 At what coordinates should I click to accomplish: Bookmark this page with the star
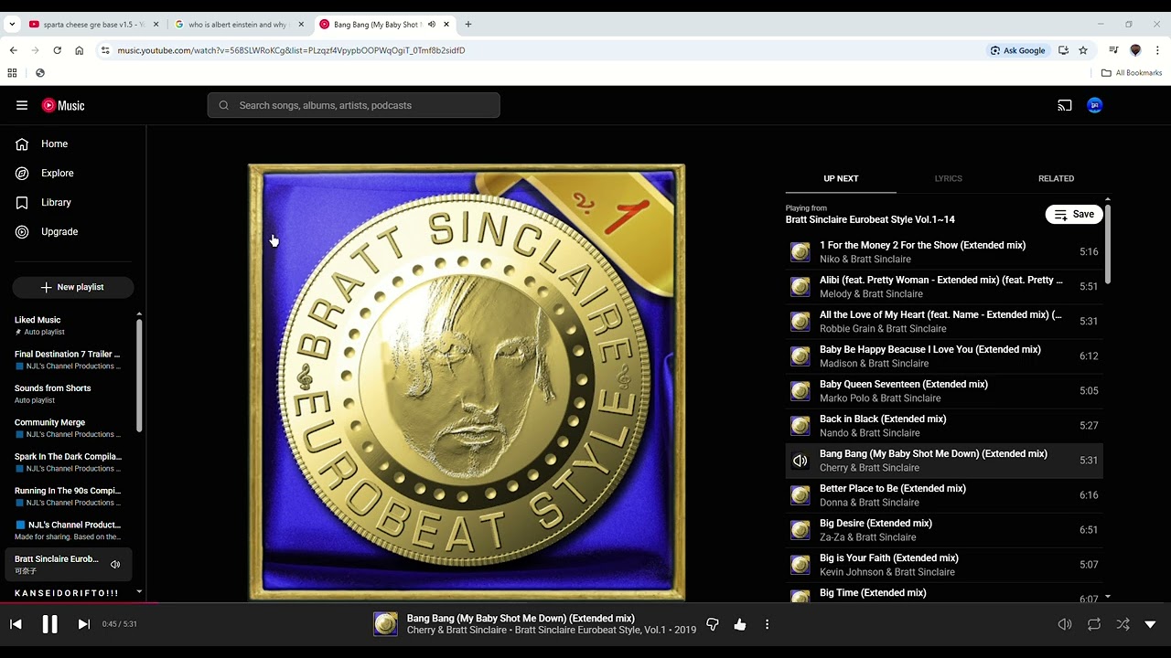pos(1083,50)
